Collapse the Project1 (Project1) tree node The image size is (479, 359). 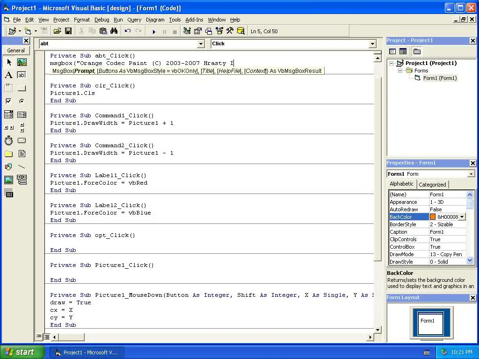click(391, 63)
